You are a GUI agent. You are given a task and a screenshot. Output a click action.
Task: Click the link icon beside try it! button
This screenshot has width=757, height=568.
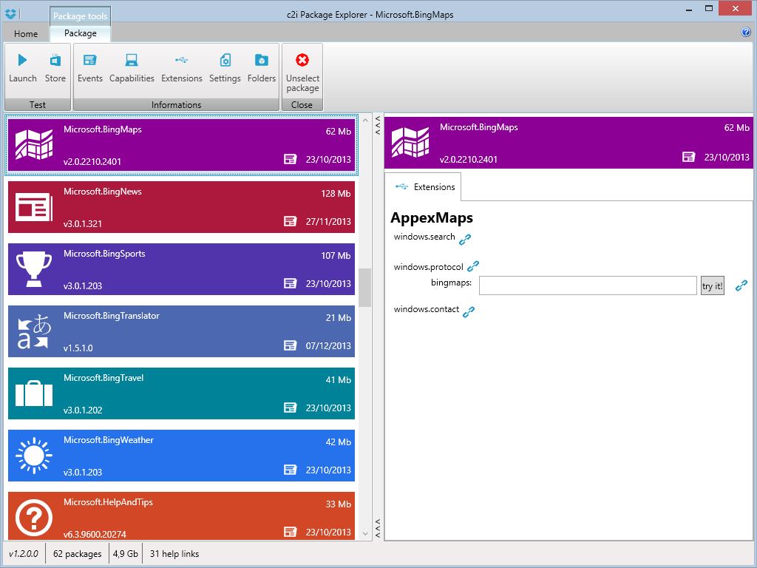pyautogui.click(x=741, y=285)
